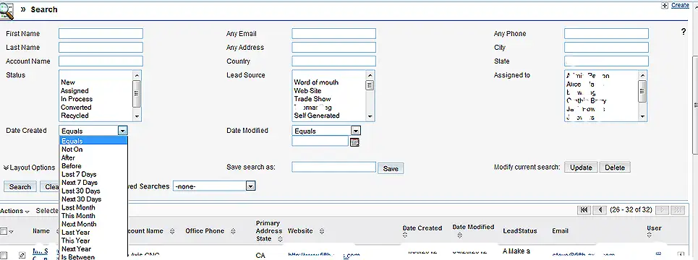Sort by Website column arrows

tap(321, 231)
